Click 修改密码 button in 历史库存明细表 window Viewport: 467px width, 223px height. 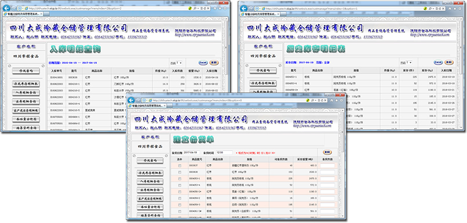coord(263,71)
